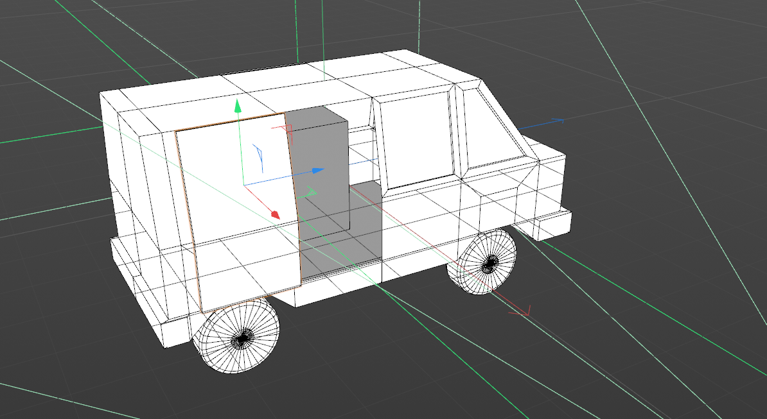Click the small green plane handle beside the door
The image size is (767, 419).
(310, 192)
